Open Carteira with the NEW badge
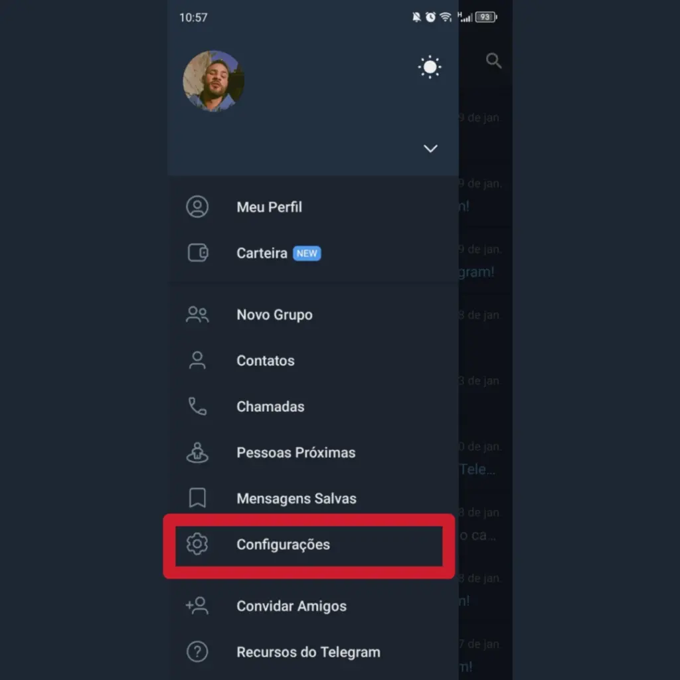The image size is (680, 680). tap(261, 253)
